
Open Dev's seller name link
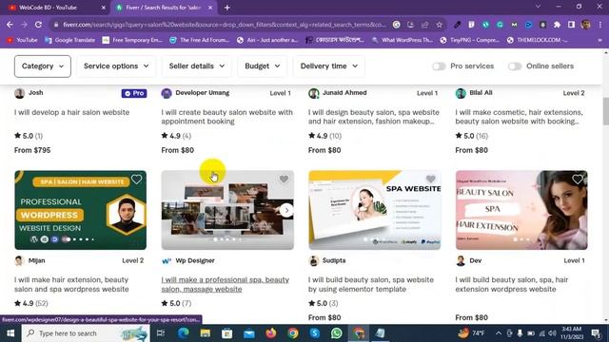pyautogui.click(x=476, y=260)
